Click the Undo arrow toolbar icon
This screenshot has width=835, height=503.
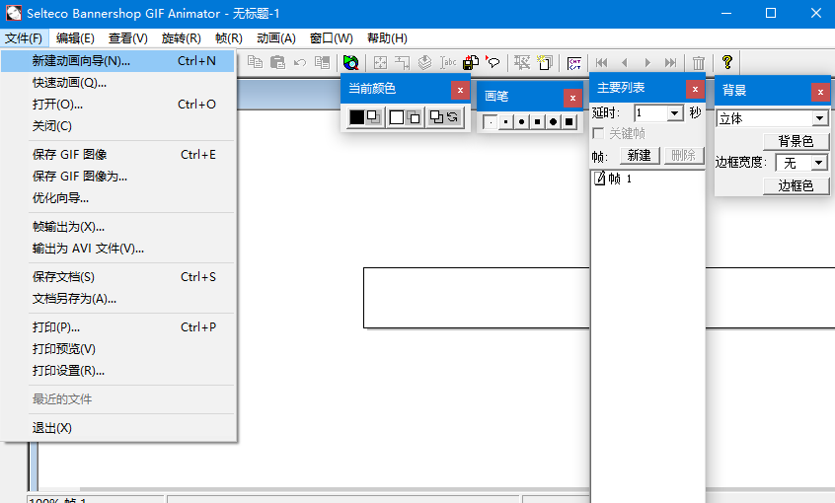click(x=300, y=62)
